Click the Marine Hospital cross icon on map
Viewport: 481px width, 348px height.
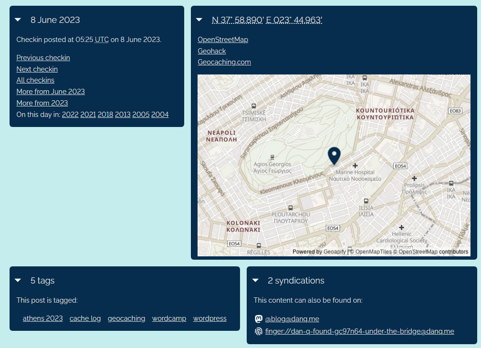tap(355, 165)
